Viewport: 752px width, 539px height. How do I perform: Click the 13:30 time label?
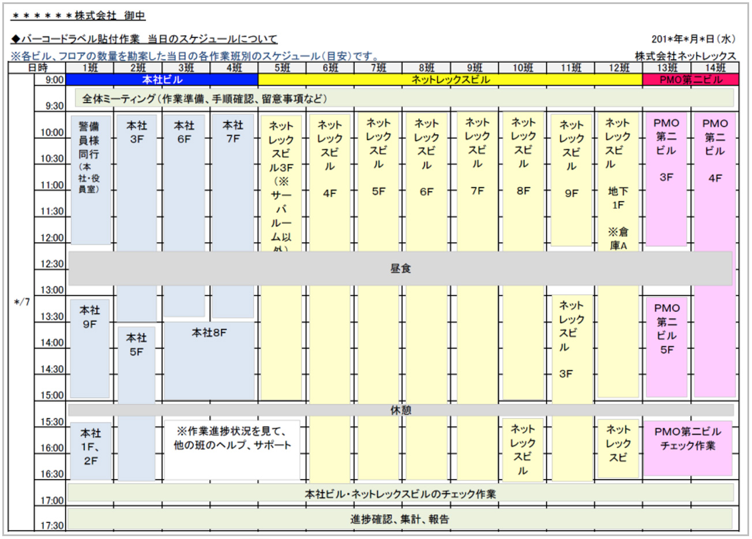pyautogui.click(x=52, y=317)
